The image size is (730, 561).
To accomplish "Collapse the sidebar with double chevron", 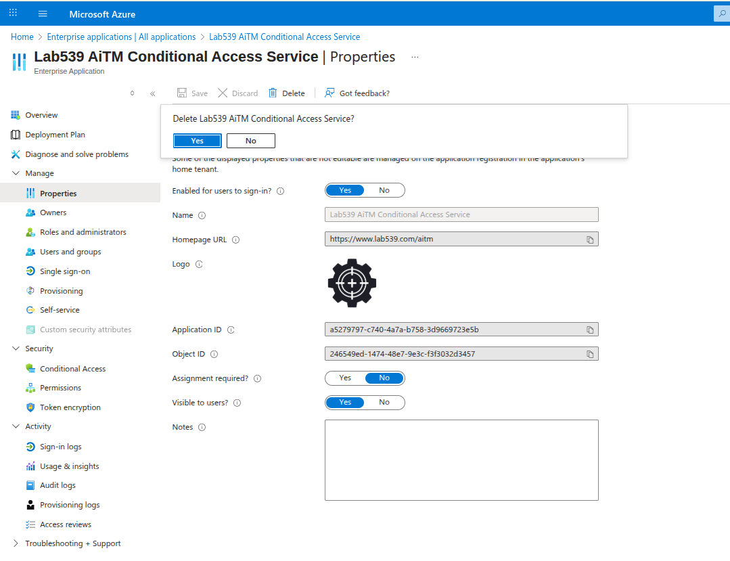I will tap(152, 93).
